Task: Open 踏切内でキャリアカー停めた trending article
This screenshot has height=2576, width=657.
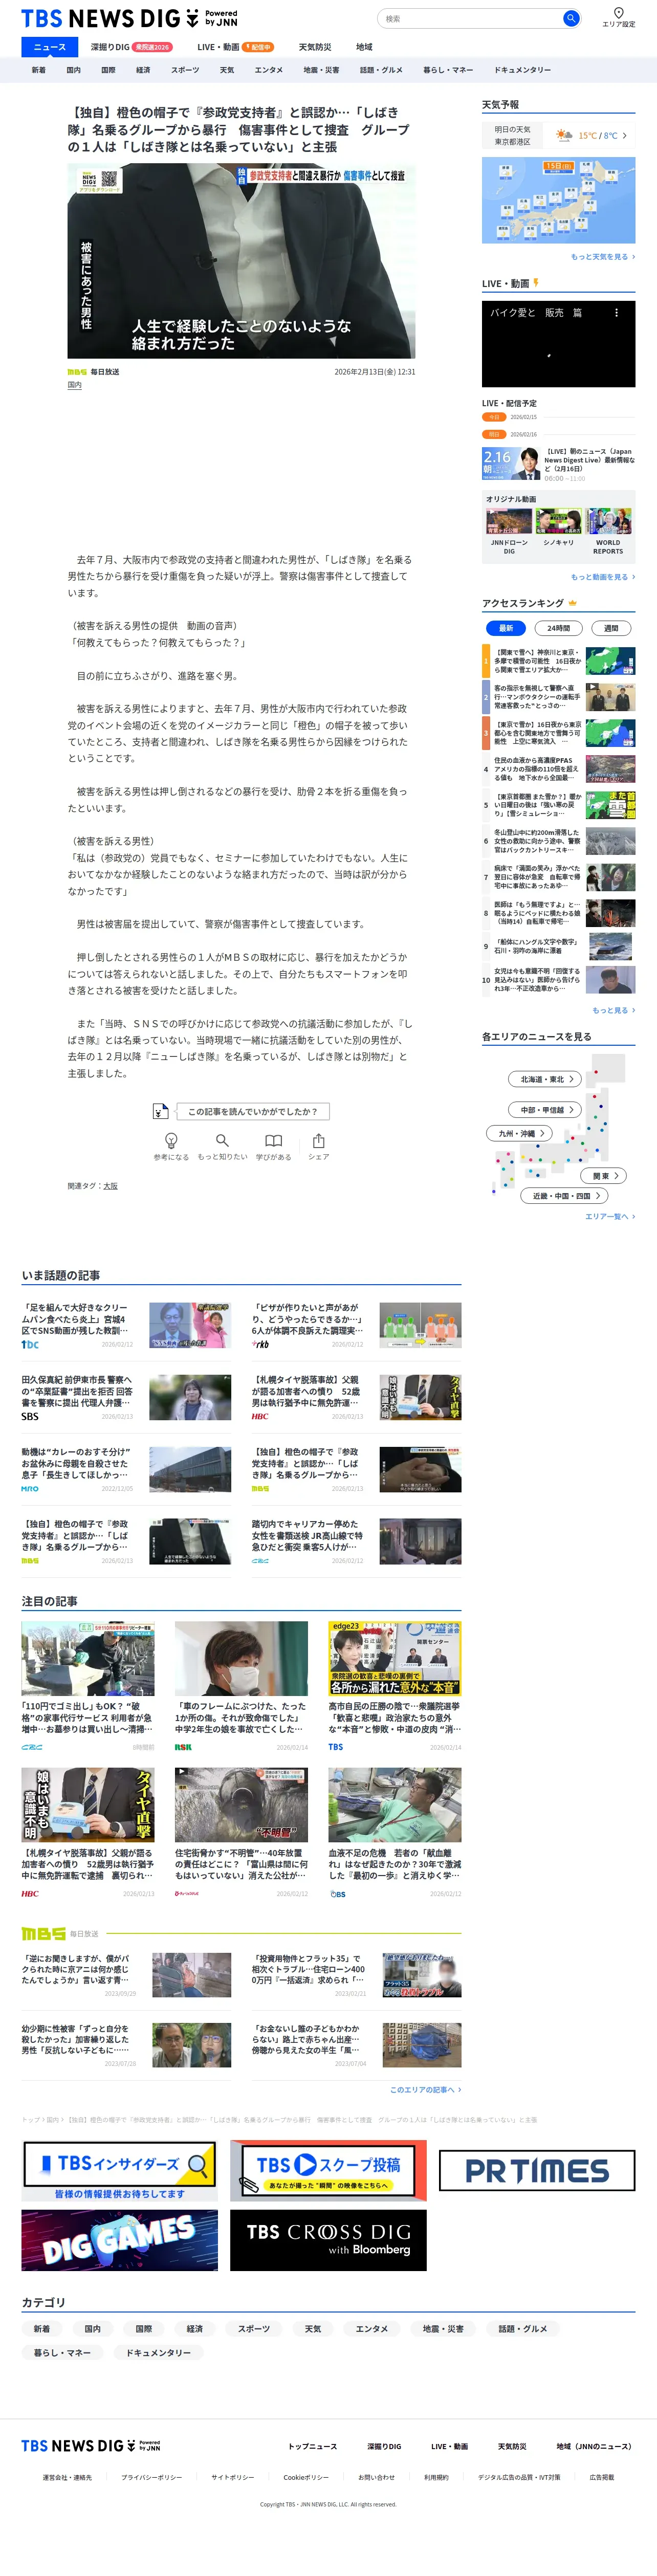Action: 357,1541
